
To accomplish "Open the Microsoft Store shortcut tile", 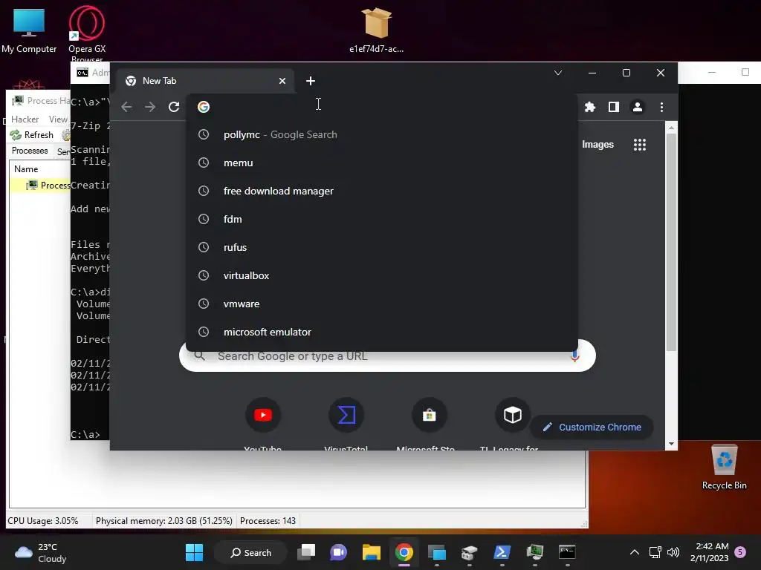I will pos(429,415).
